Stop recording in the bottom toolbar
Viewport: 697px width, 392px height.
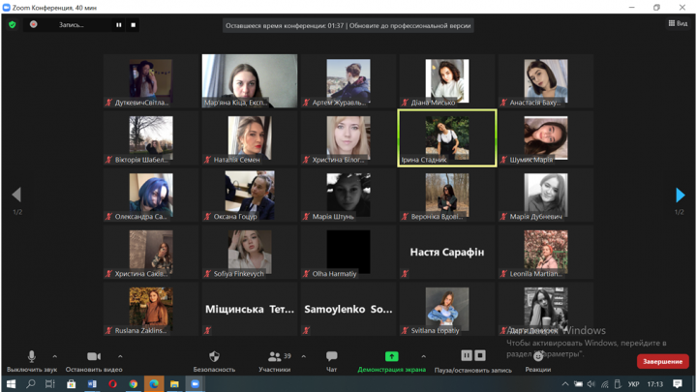click(480, 355)
